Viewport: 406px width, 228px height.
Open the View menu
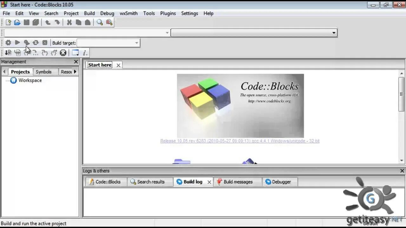point(34,13)
